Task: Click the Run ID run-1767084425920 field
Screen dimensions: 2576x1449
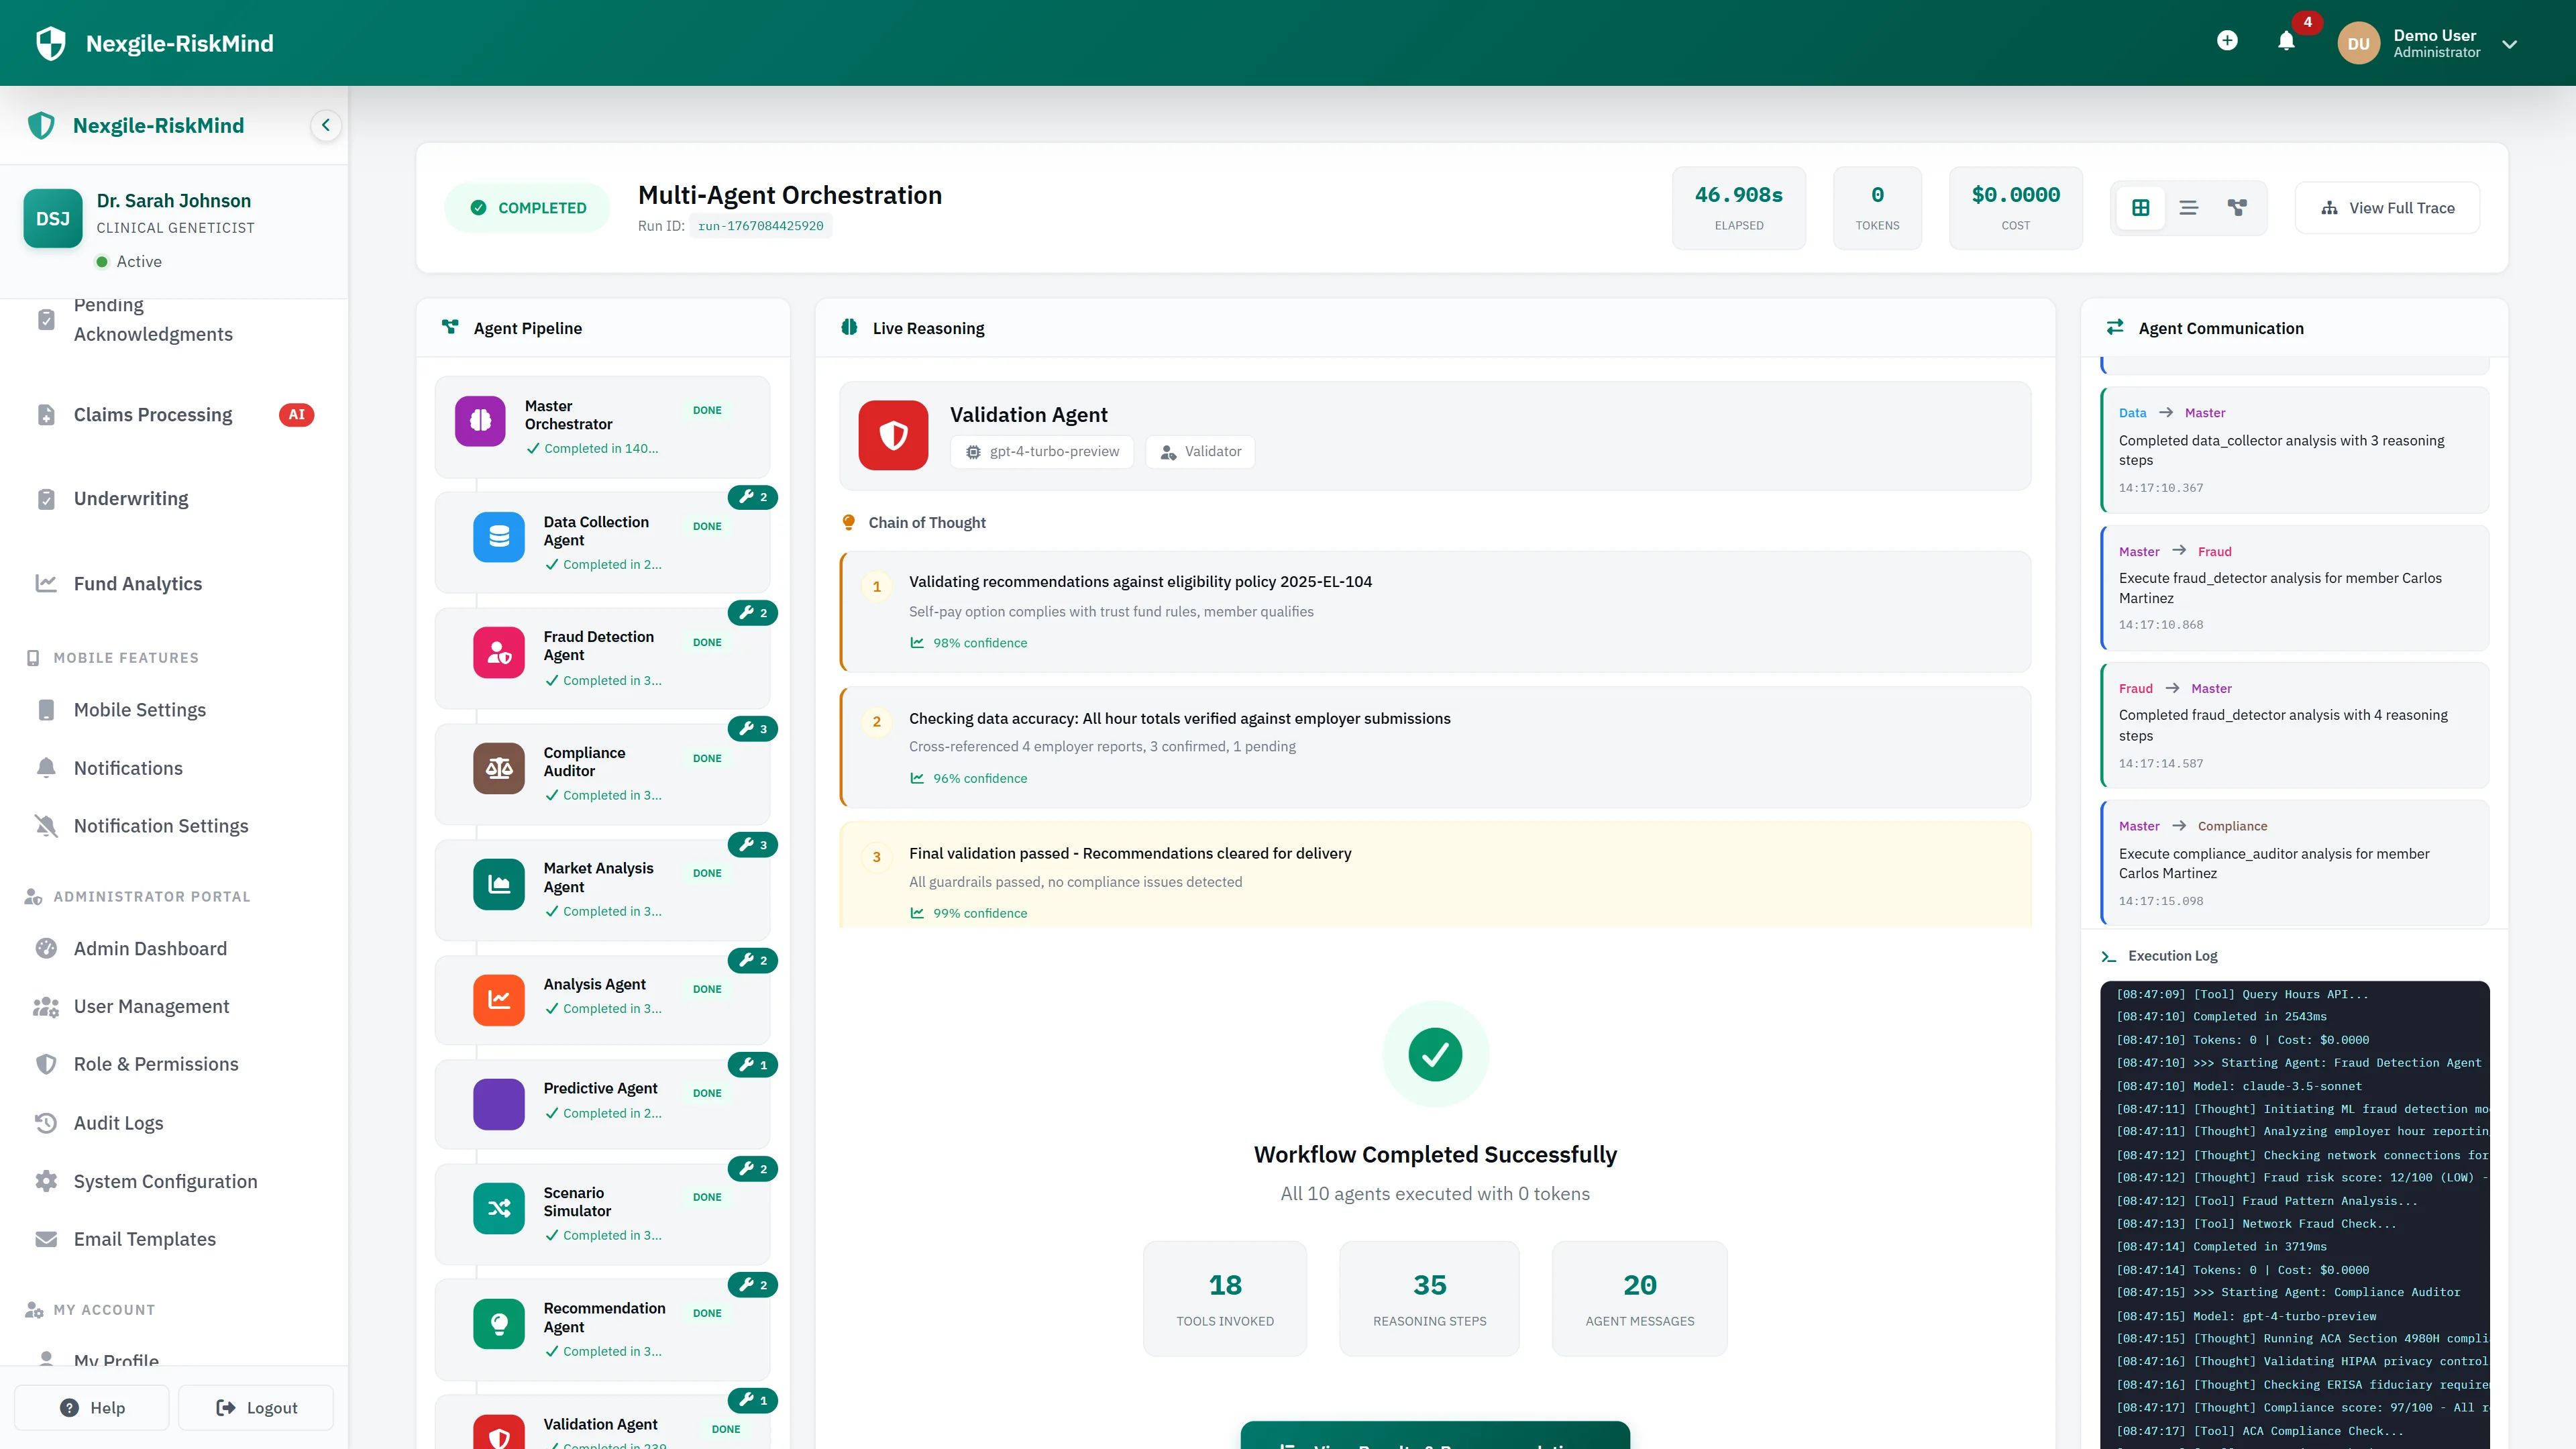Action: coord(761,225)
